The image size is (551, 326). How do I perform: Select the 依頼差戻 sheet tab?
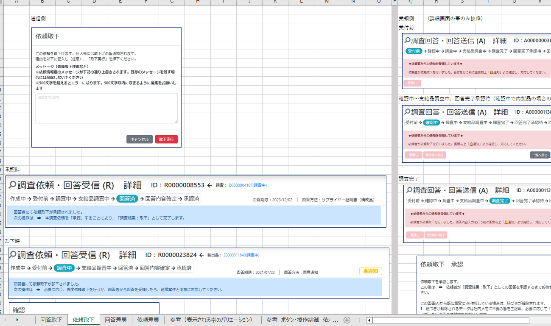tap(148, 320)
